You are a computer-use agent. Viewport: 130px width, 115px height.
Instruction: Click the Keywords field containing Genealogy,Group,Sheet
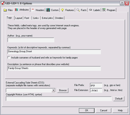tap(54, 52)
